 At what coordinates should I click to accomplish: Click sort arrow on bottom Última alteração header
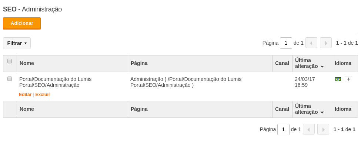[322, 112]
